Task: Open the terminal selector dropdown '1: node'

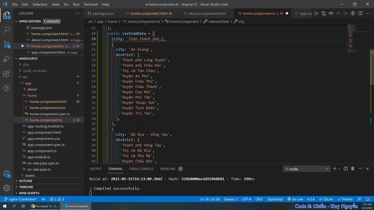Action: click(306, 169)
